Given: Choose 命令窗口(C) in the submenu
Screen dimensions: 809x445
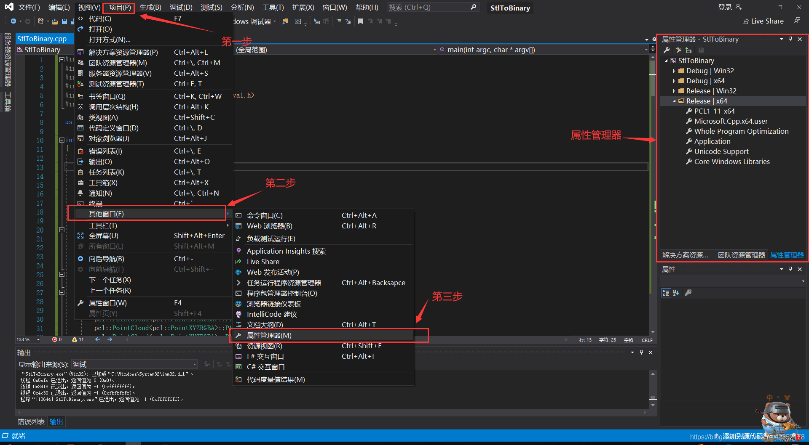Looking at the screenshot, I should (x=323, y=215).
